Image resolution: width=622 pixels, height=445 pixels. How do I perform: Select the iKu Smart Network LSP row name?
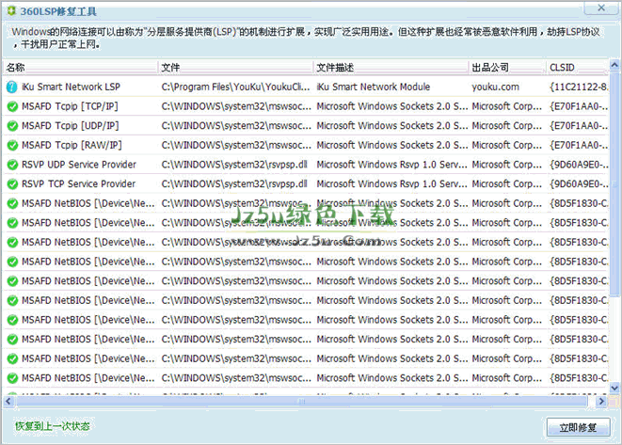(x=71, y=87)
